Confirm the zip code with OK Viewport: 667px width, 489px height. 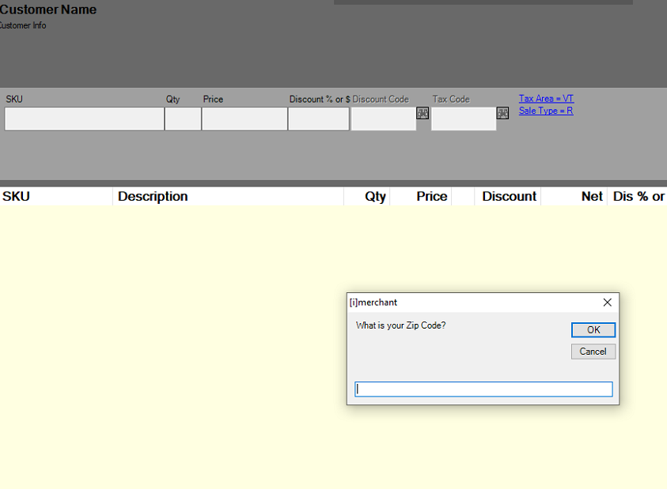click(x=593, y=330)
